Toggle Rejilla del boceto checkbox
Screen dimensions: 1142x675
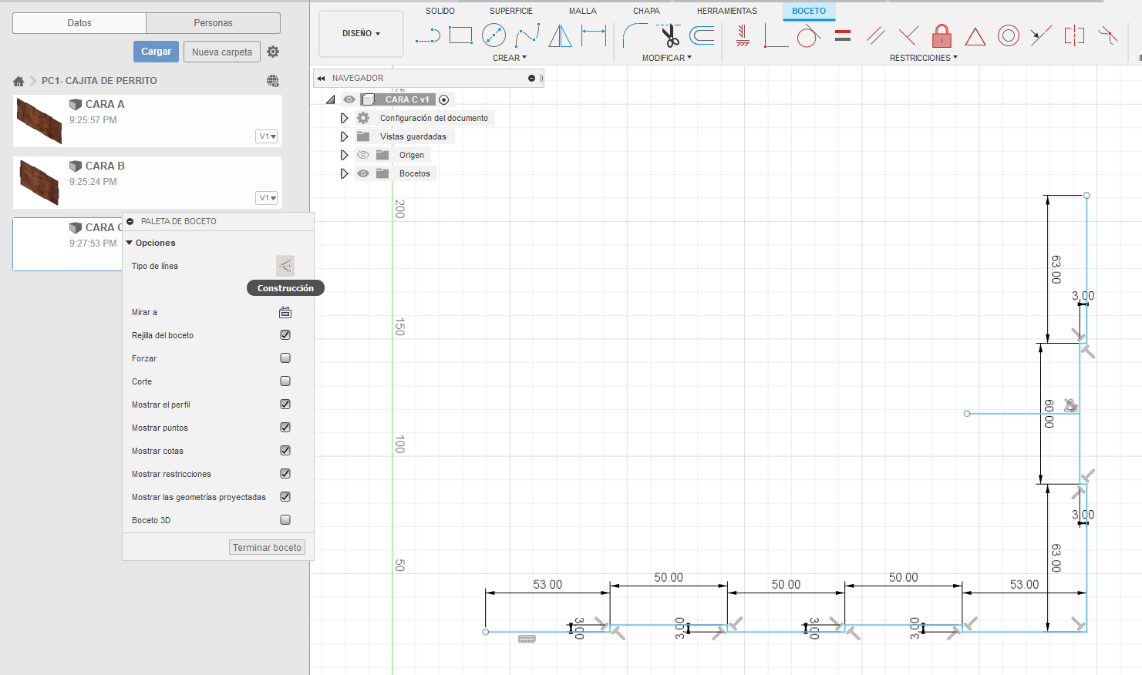point(285,335)
